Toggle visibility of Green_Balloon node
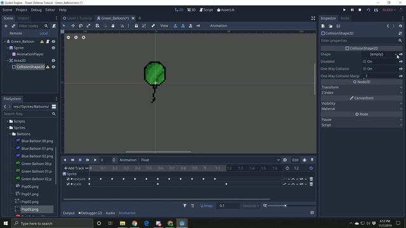This screenshot has width=406, height=228. click(x=53, y=41)
